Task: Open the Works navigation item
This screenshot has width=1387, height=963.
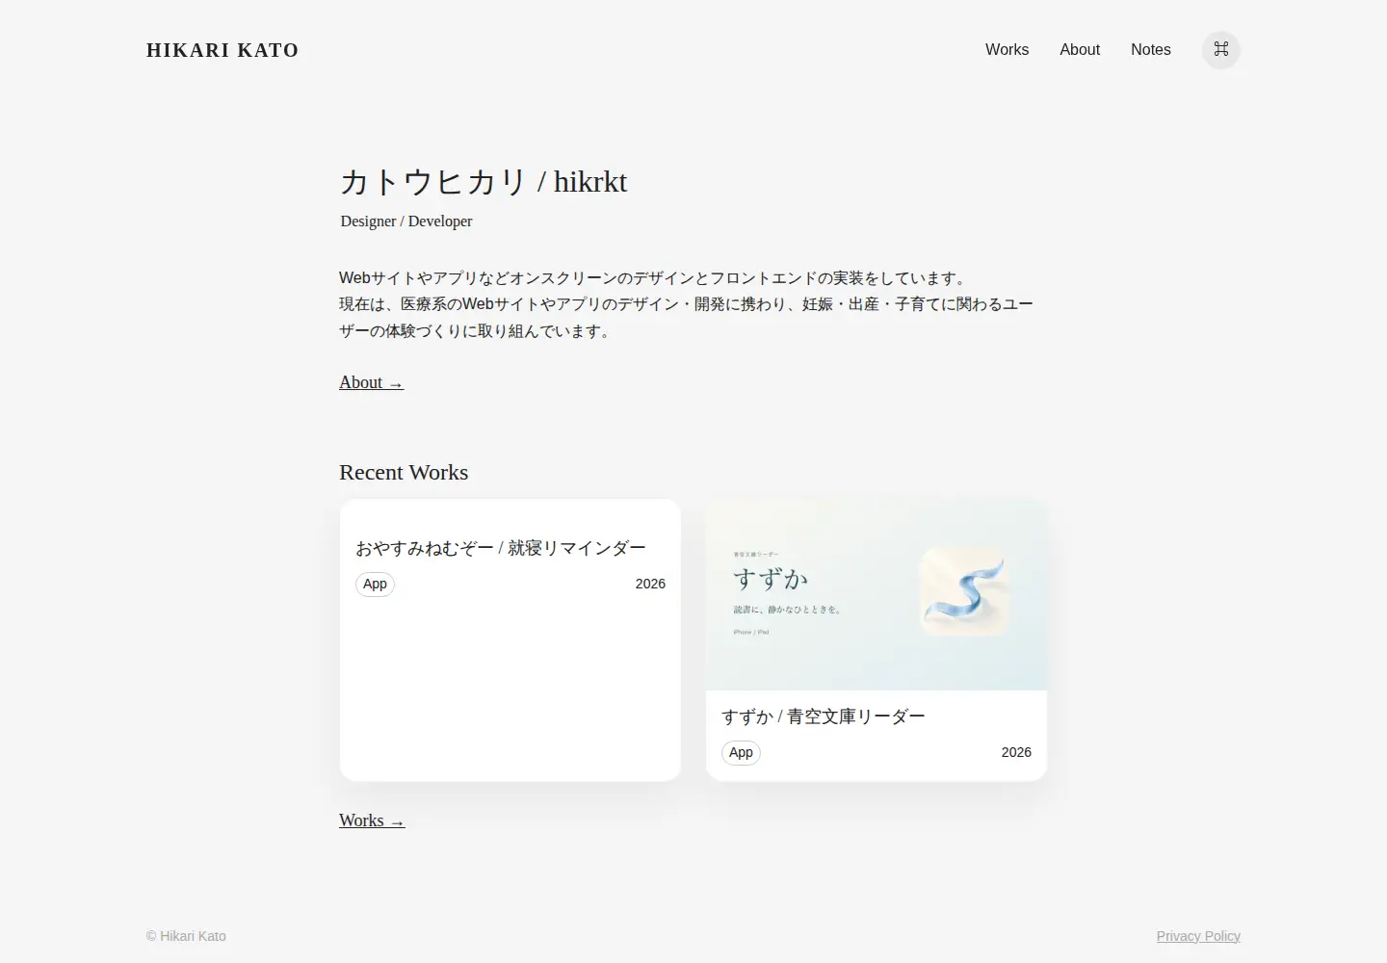Action: click(1007, 50)
